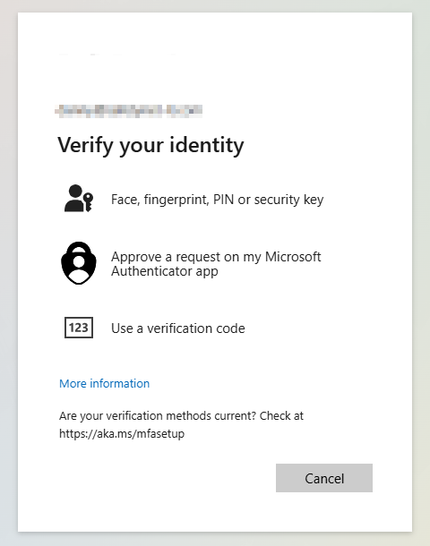
Task: Click the blurred account email address
Action: (129, 111)
